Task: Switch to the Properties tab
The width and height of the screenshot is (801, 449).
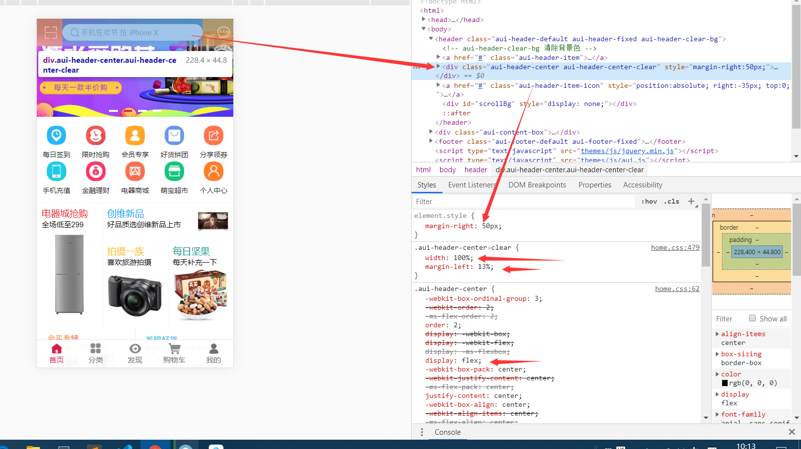Action: (x=595, y=185)
